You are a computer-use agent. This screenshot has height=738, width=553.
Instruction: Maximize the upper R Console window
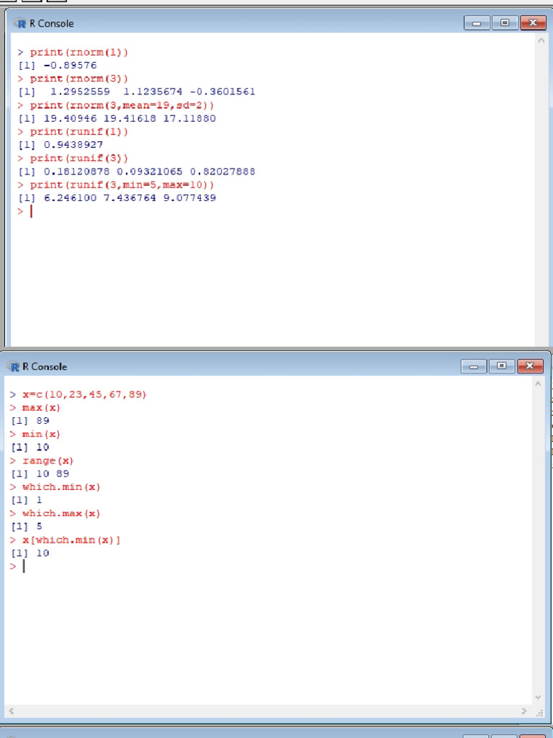pyautogui.click(x=505, y=22)
